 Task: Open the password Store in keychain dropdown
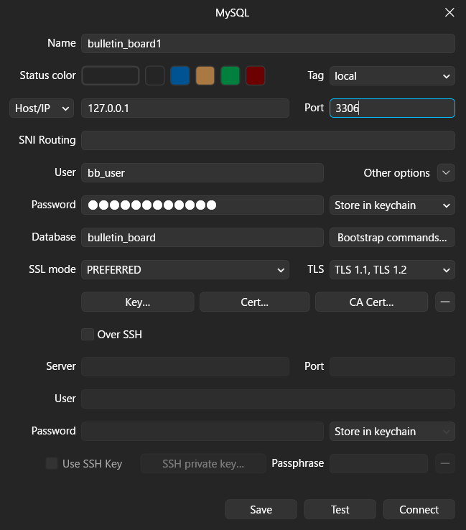[x=391, y=205]
